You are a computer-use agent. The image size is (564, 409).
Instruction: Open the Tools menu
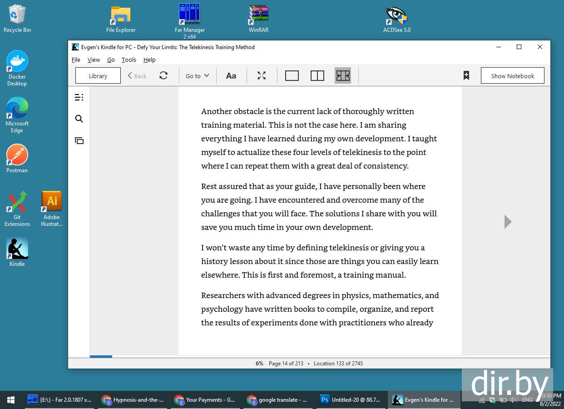pos(129,60)
